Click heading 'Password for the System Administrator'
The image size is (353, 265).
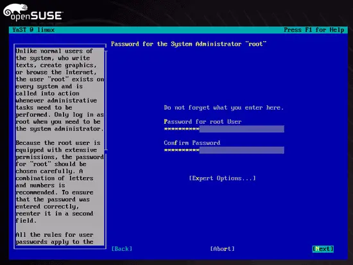coord(189,44)
